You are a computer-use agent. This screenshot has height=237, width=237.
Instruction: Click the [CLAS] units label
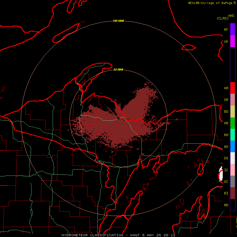(223, 18)
